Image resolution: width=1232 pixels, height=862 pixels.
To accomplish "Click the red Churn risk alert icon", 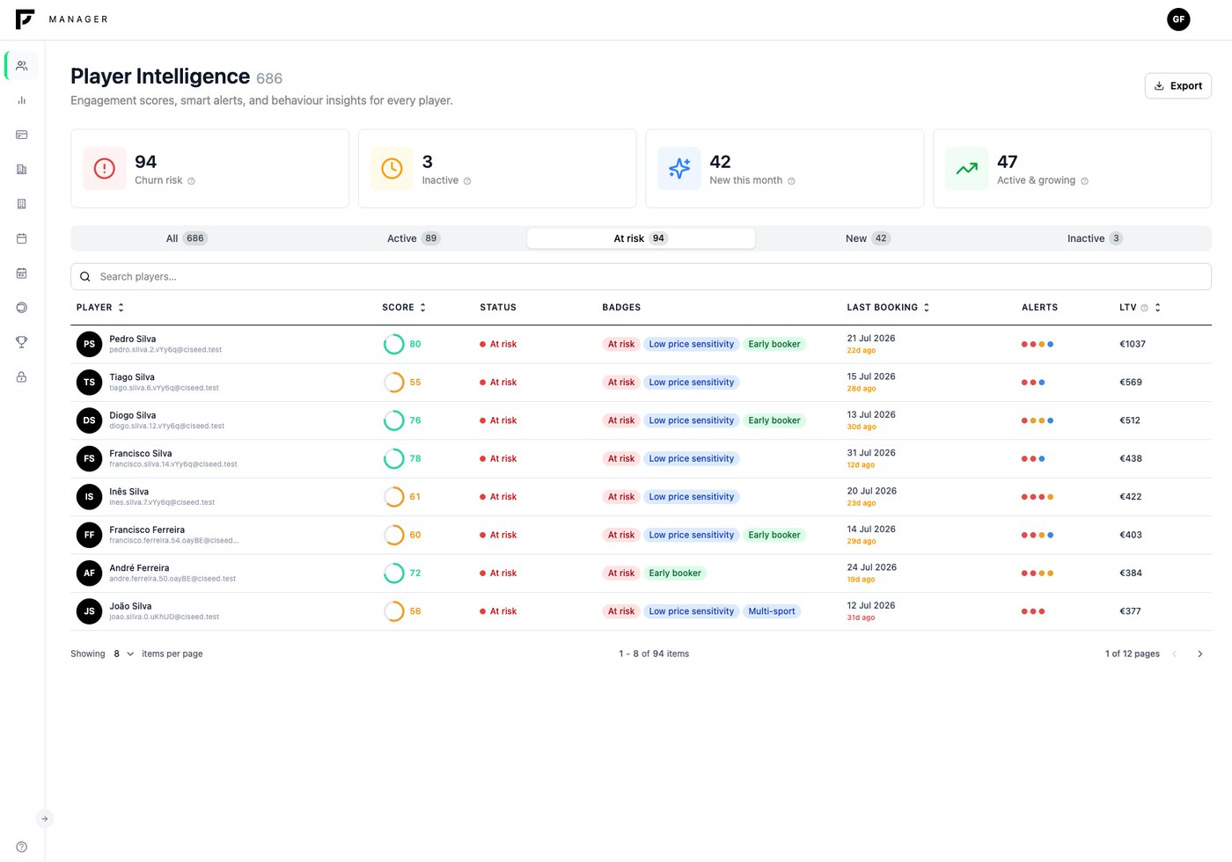I will pyautogui.click(x=105, y=169).
